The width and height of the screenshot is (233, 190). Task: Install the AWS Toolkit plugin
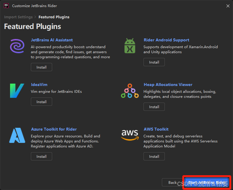[154, 156]
